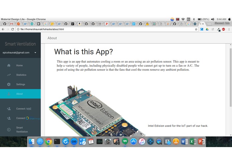Open the App Store from the dock
Viewport: 232px width, 164px height.
(x=134, y=142)
